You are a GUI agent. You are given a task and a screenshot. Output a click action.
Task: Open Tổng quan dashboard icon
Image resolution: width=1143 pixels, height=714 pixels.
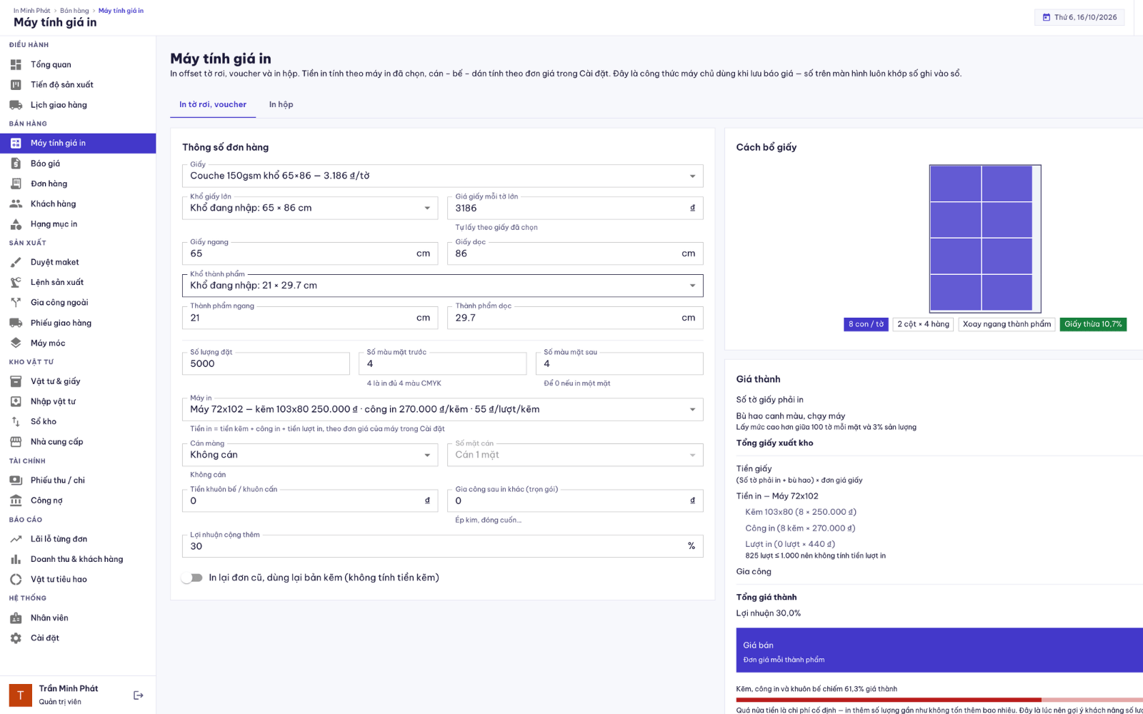point(16,64)
